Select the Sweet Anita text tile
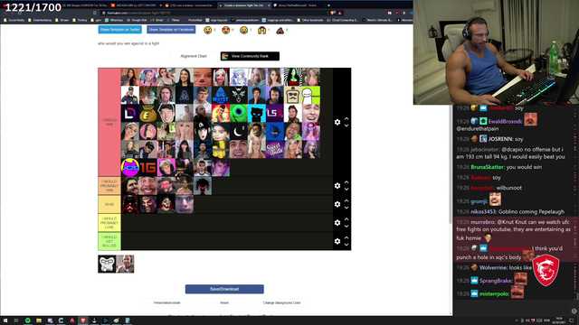 point(275,149)
